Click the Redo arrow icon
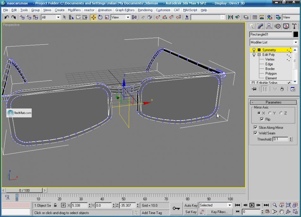The width and height of the screenshot is (301, 217). tap(13, 17)
